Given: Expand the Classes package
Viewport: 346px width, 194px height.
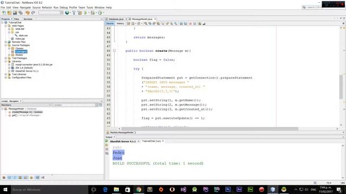Looking at the screenshot, I should (9, 48).
